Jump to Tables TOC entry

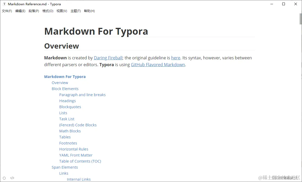coord(65,137)
